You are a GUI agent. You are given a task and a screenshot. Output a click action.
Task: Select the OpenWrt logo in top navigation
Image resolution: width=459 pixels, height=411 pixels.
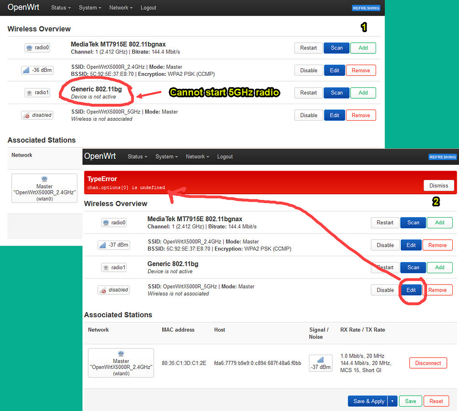coord(23,8)
